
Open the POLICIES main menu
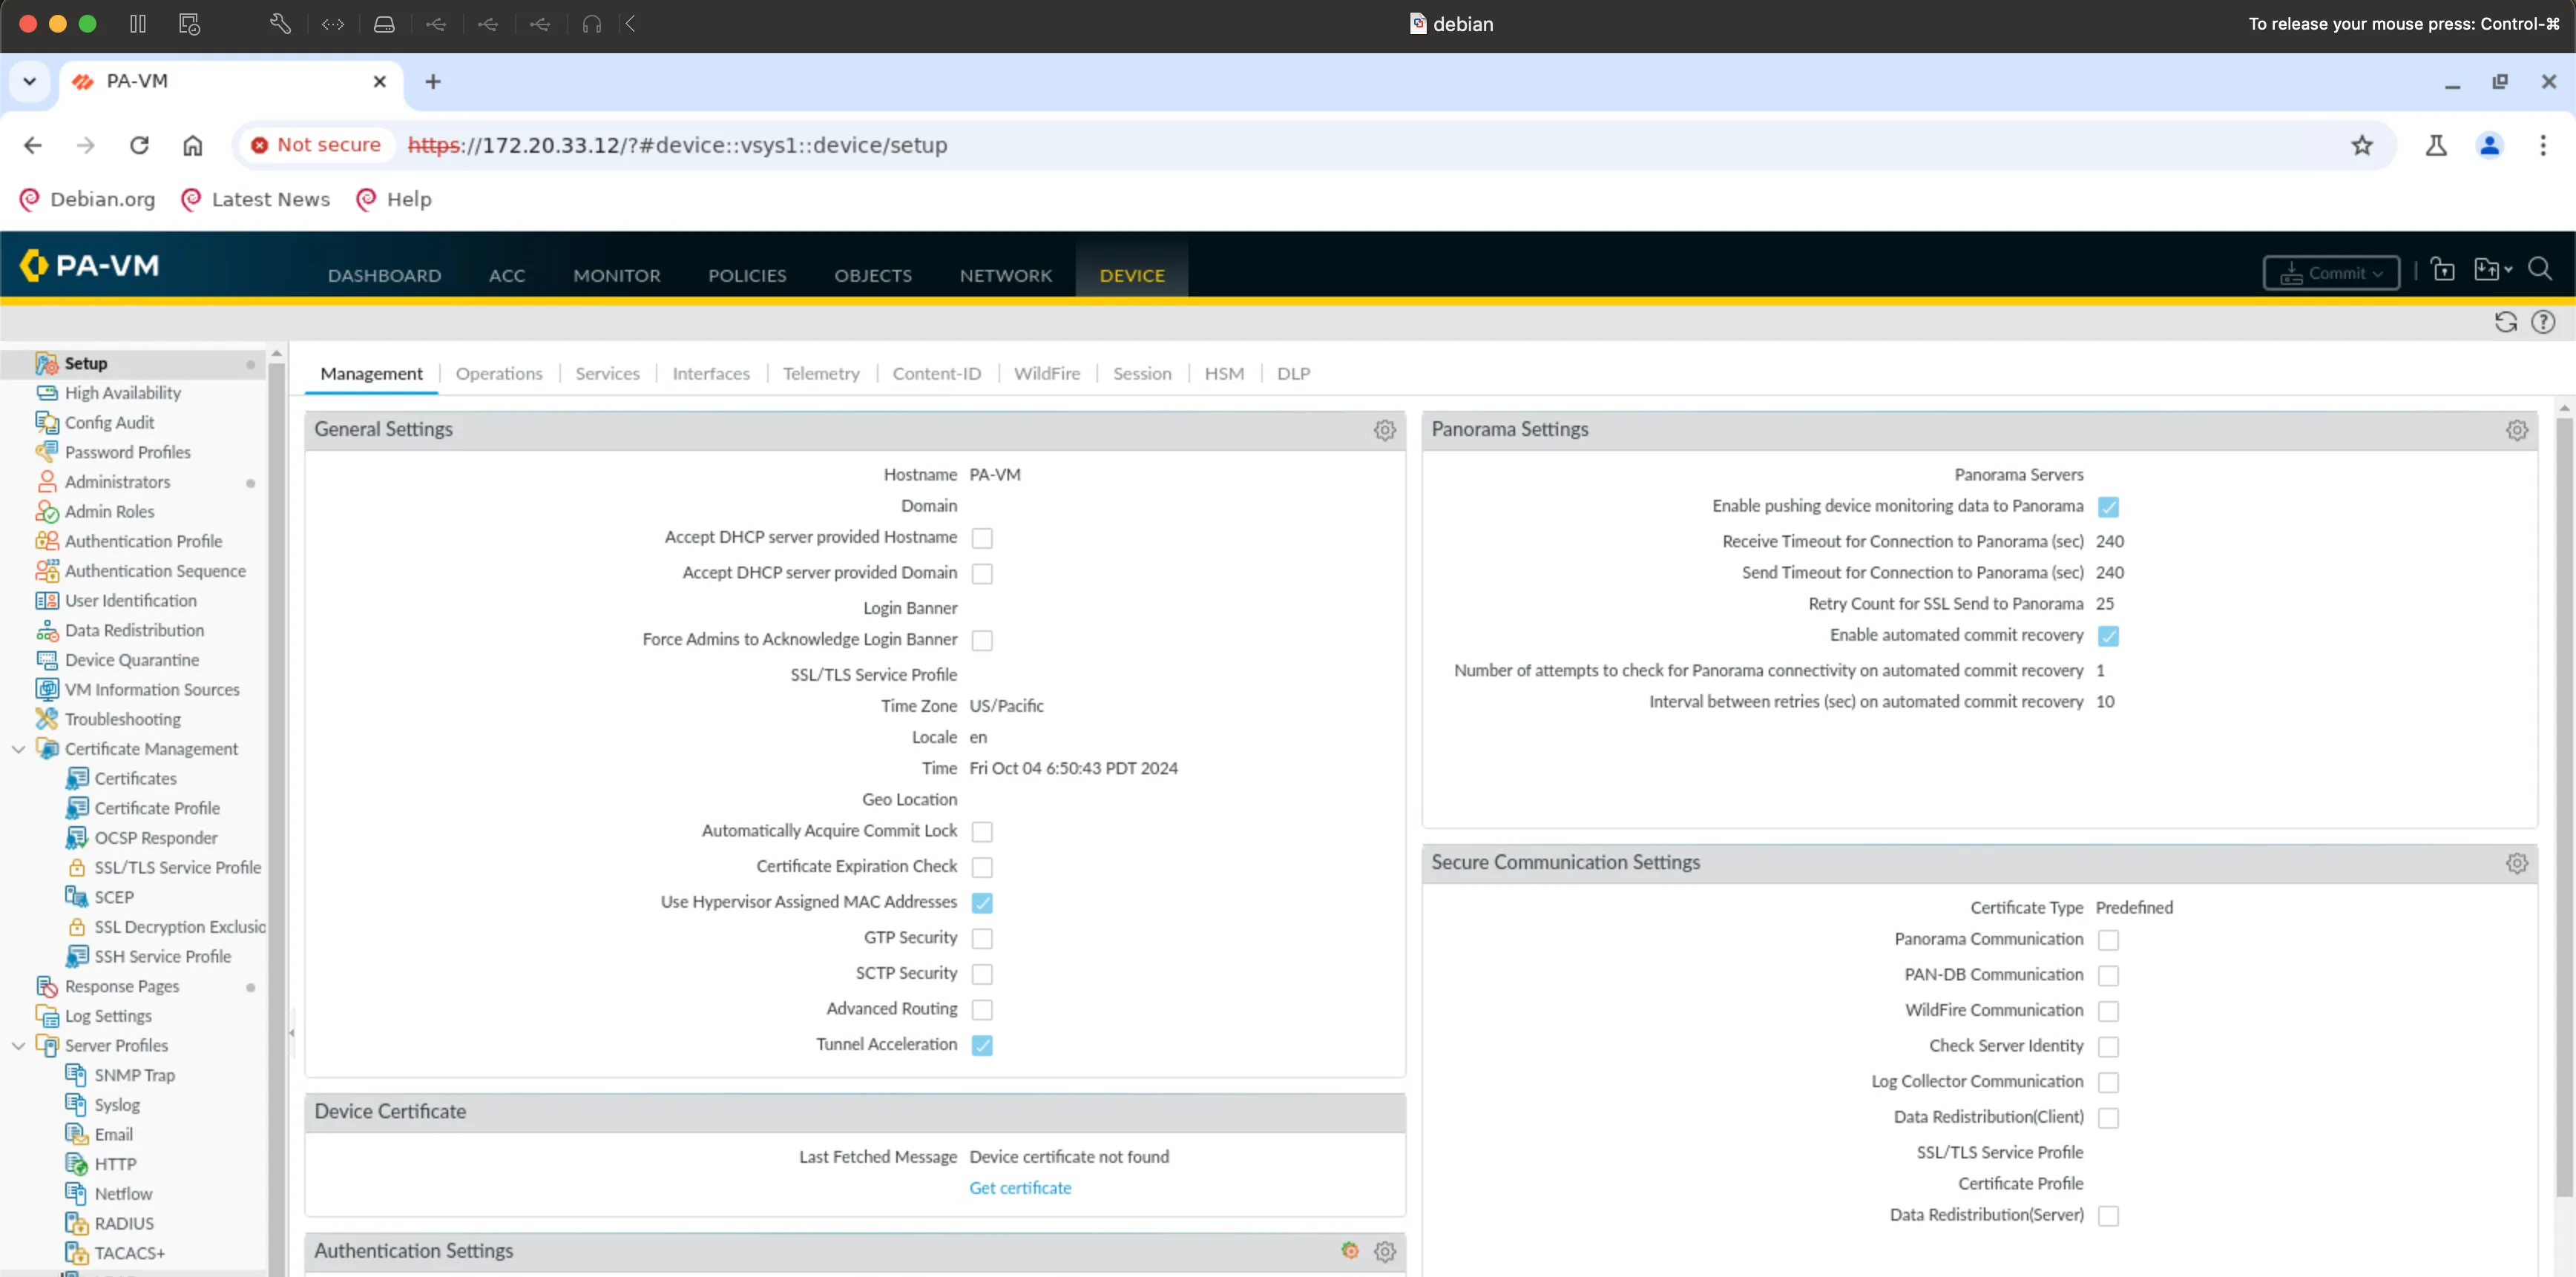[x=747, y=275]
